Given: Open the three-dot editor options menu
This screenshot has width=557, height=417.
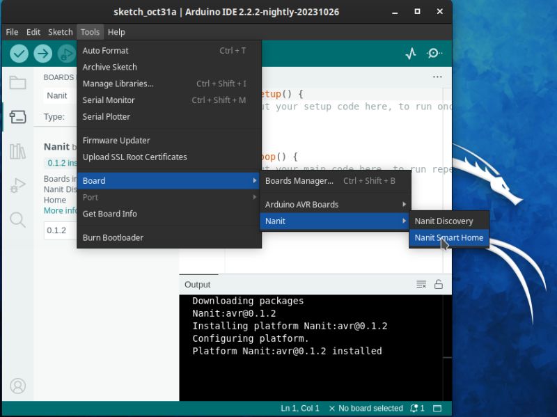Looking at the screenshot, I should coord(437,77).
